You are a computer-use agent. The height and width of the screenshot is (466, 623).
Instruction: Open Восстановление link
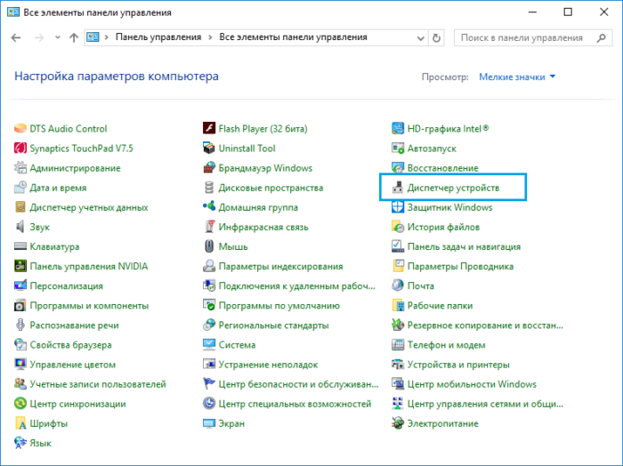[442, 168]
